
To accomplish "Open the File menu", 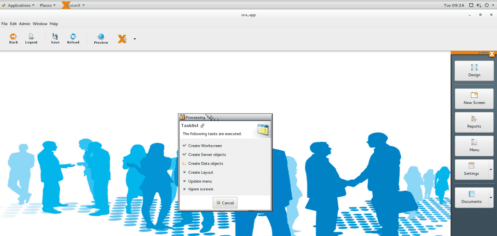I will [5, 24].
